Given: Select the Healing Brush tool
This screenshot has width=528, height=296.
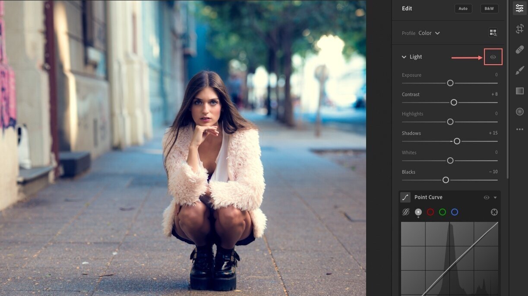Looking at the screenshot, I should (519, 50).
